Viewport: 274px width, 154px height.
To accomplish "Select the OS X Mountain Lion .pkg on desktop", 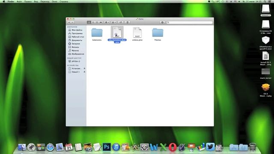I will click(265, 90).
